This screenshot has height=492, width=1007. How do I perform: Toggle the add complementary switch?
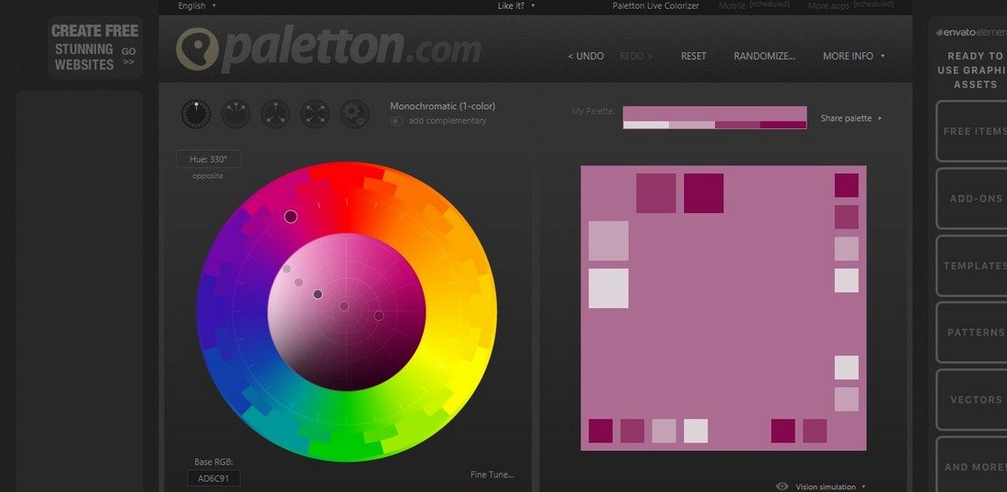[396, 121]
